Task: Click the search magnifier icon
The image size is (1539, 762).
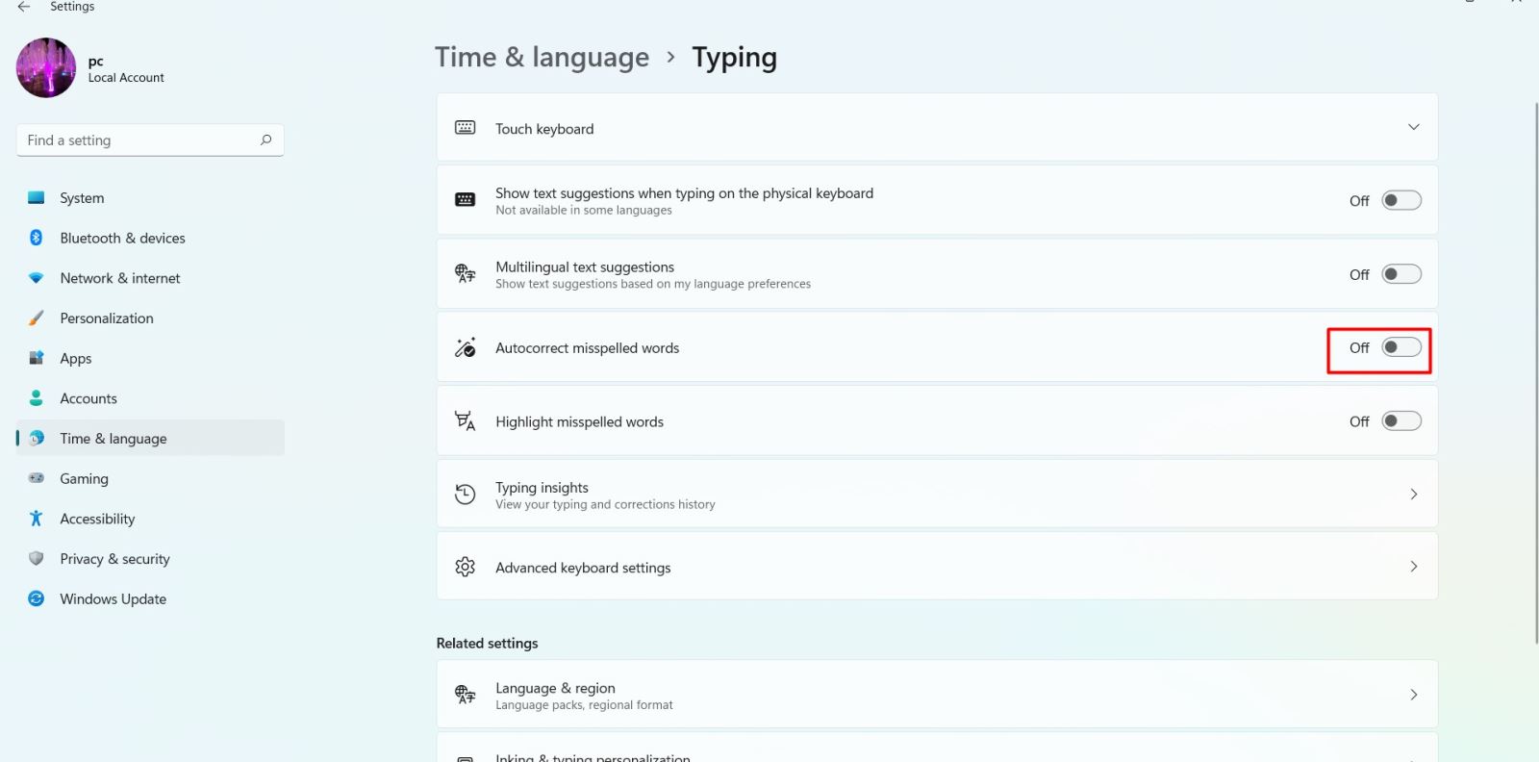Action: 265,140
